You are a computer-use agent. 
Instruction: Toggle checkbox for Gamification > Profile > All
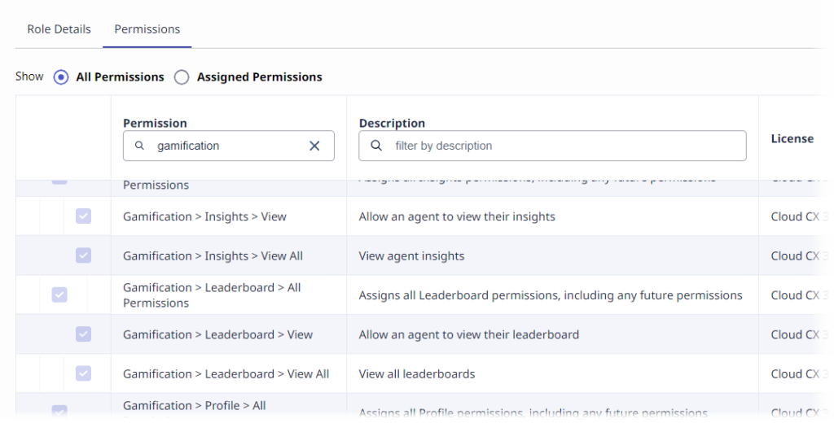click(59, 410)
